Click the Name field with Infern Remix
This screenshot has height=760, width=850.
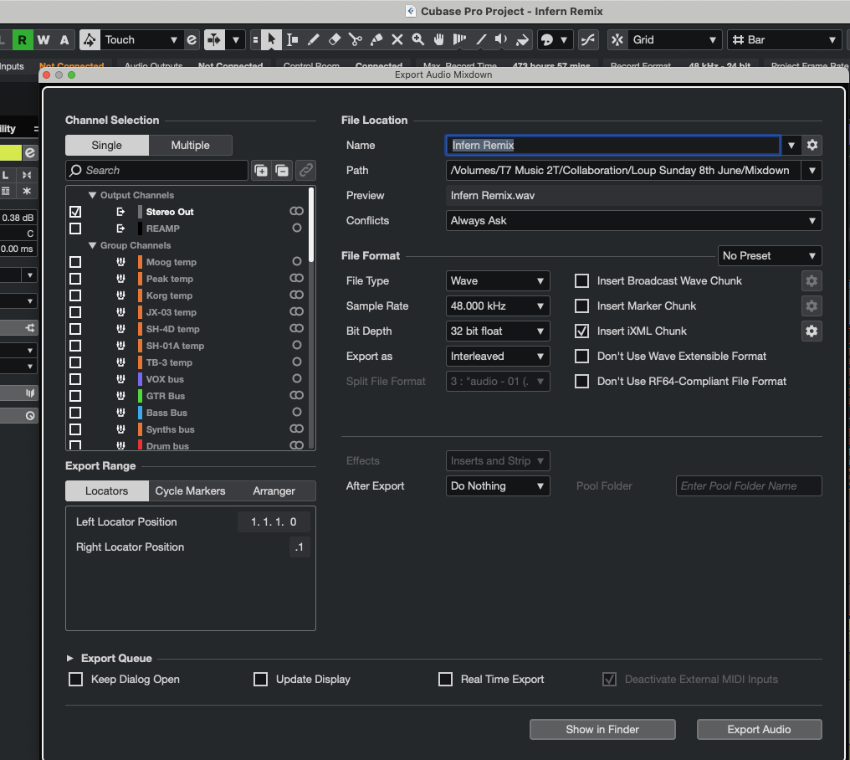tap(612, 145)
